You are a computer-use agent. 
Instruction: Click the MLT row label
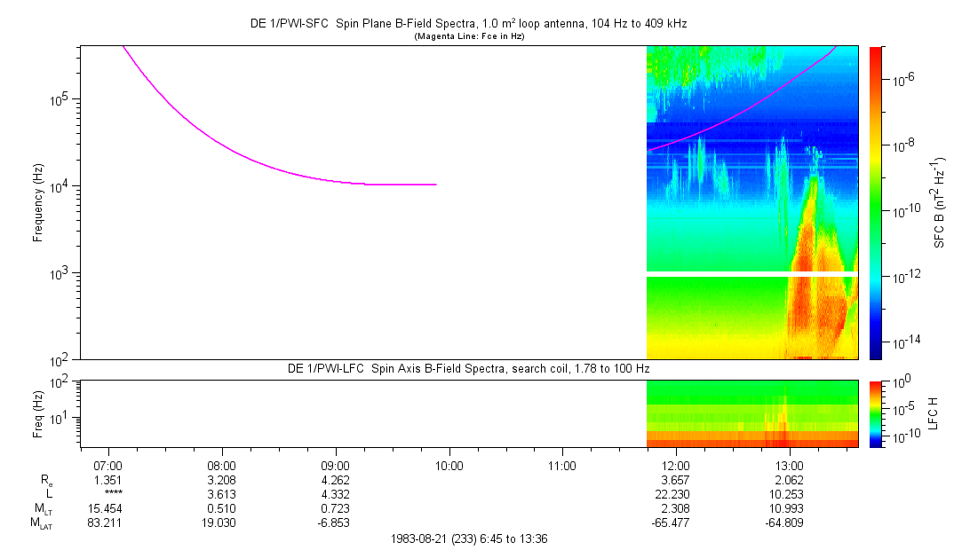[42, 508]
